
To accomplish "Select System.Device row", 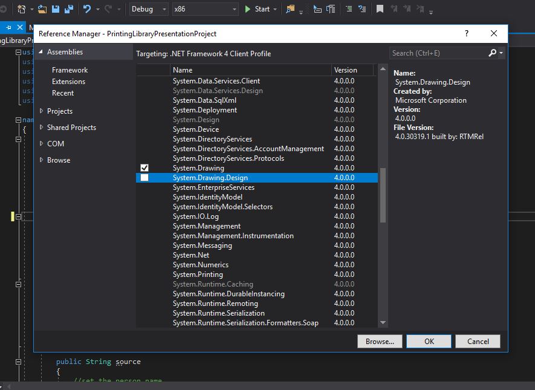I will click(x=257, y=129).
